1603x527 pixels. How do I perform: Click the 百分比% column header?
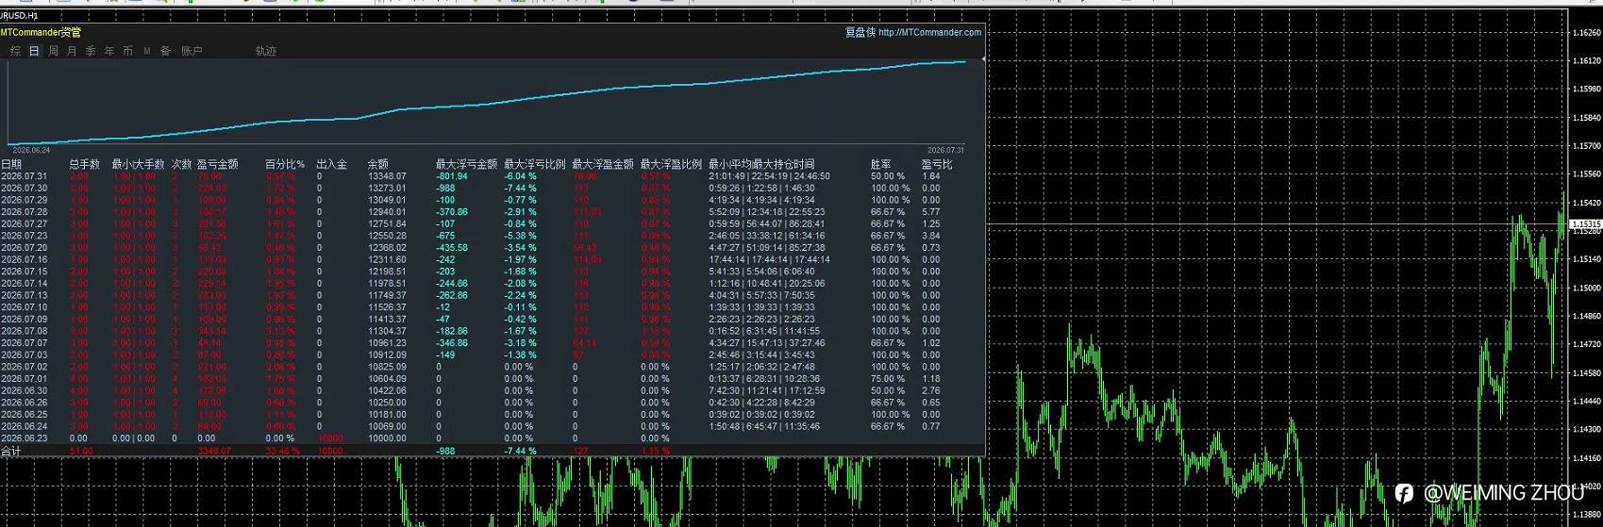click(285, 164)
